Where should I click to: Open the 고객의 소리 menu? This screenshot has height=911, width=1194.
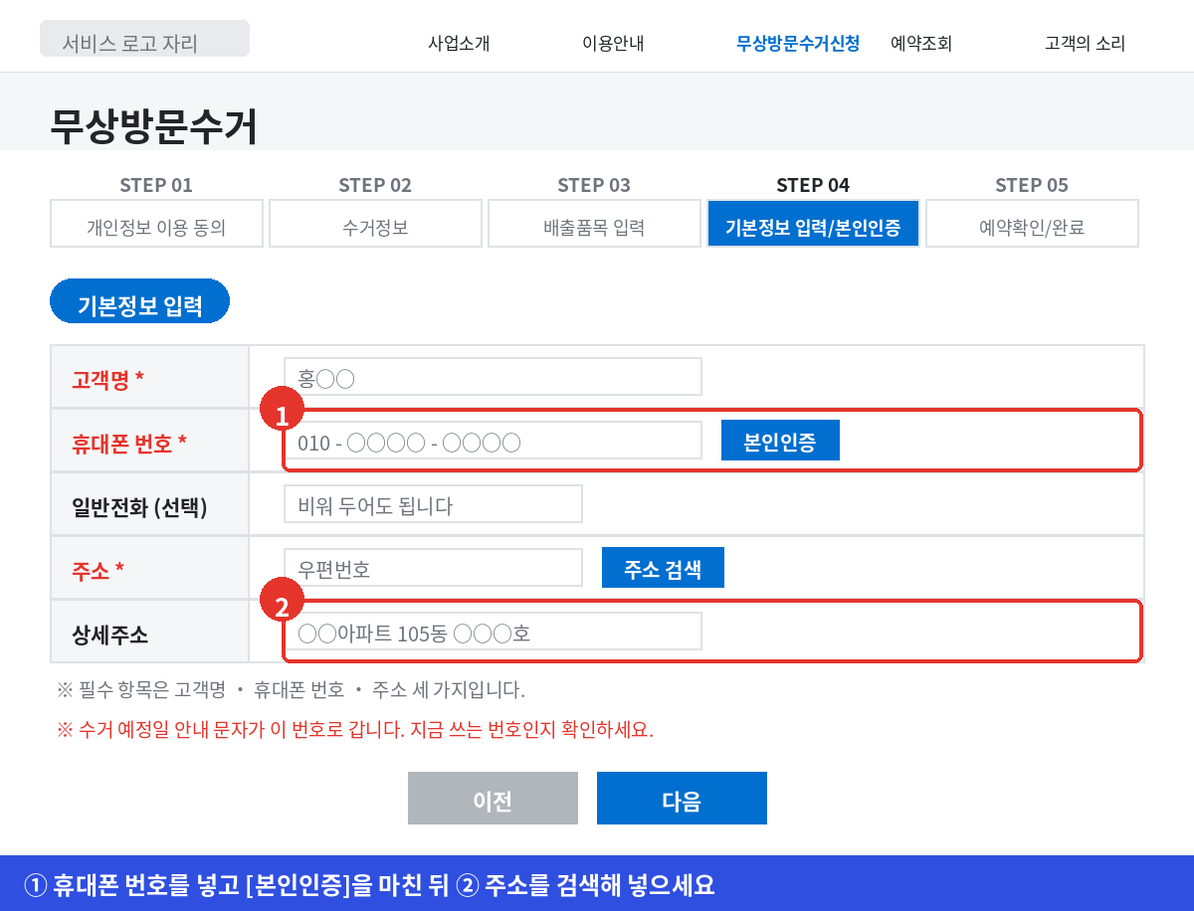(1085, 44)
